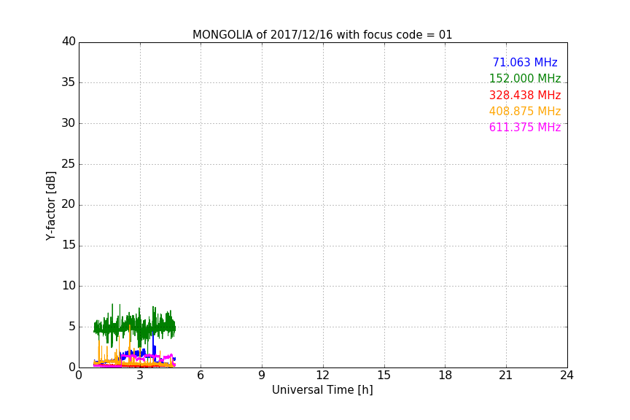Image resolution: width=630 pixels, height=420 pixels.
Task: Click x-axis tick label 18
Action: [x=446, y=376]
